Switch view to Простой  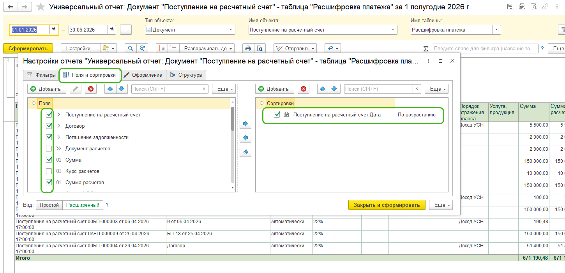point(49,205)
